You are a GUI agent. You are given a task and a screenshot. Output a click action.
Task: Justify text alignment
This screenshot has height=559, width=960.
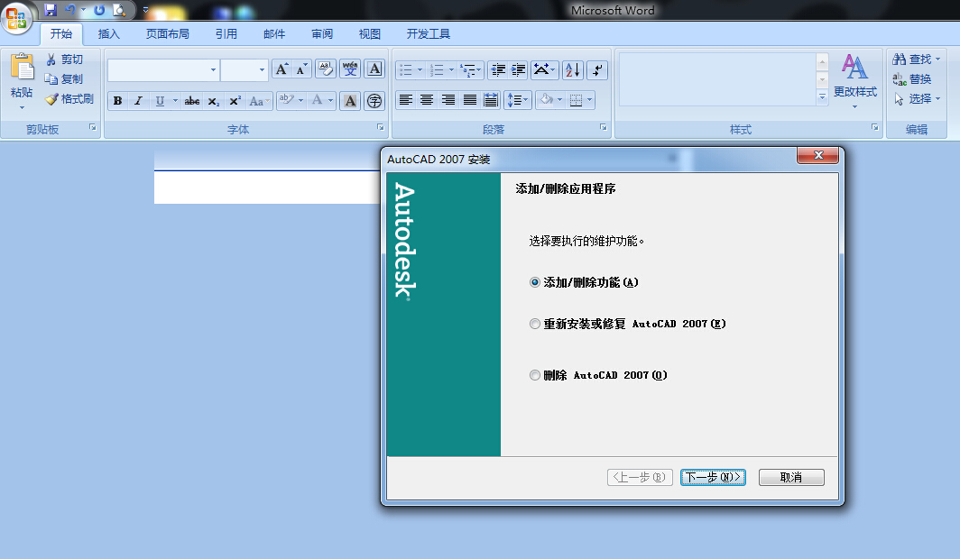(x=469, y=100)
